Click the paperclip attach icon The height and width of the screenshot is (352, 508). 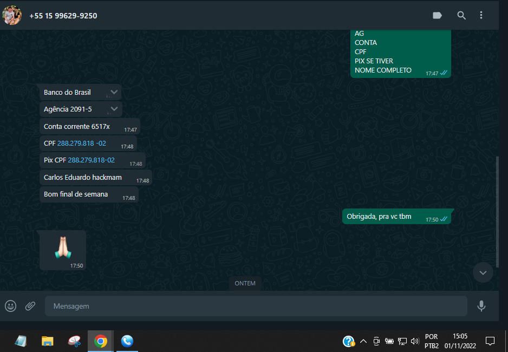pyautogui.click(x=30, y=306)
